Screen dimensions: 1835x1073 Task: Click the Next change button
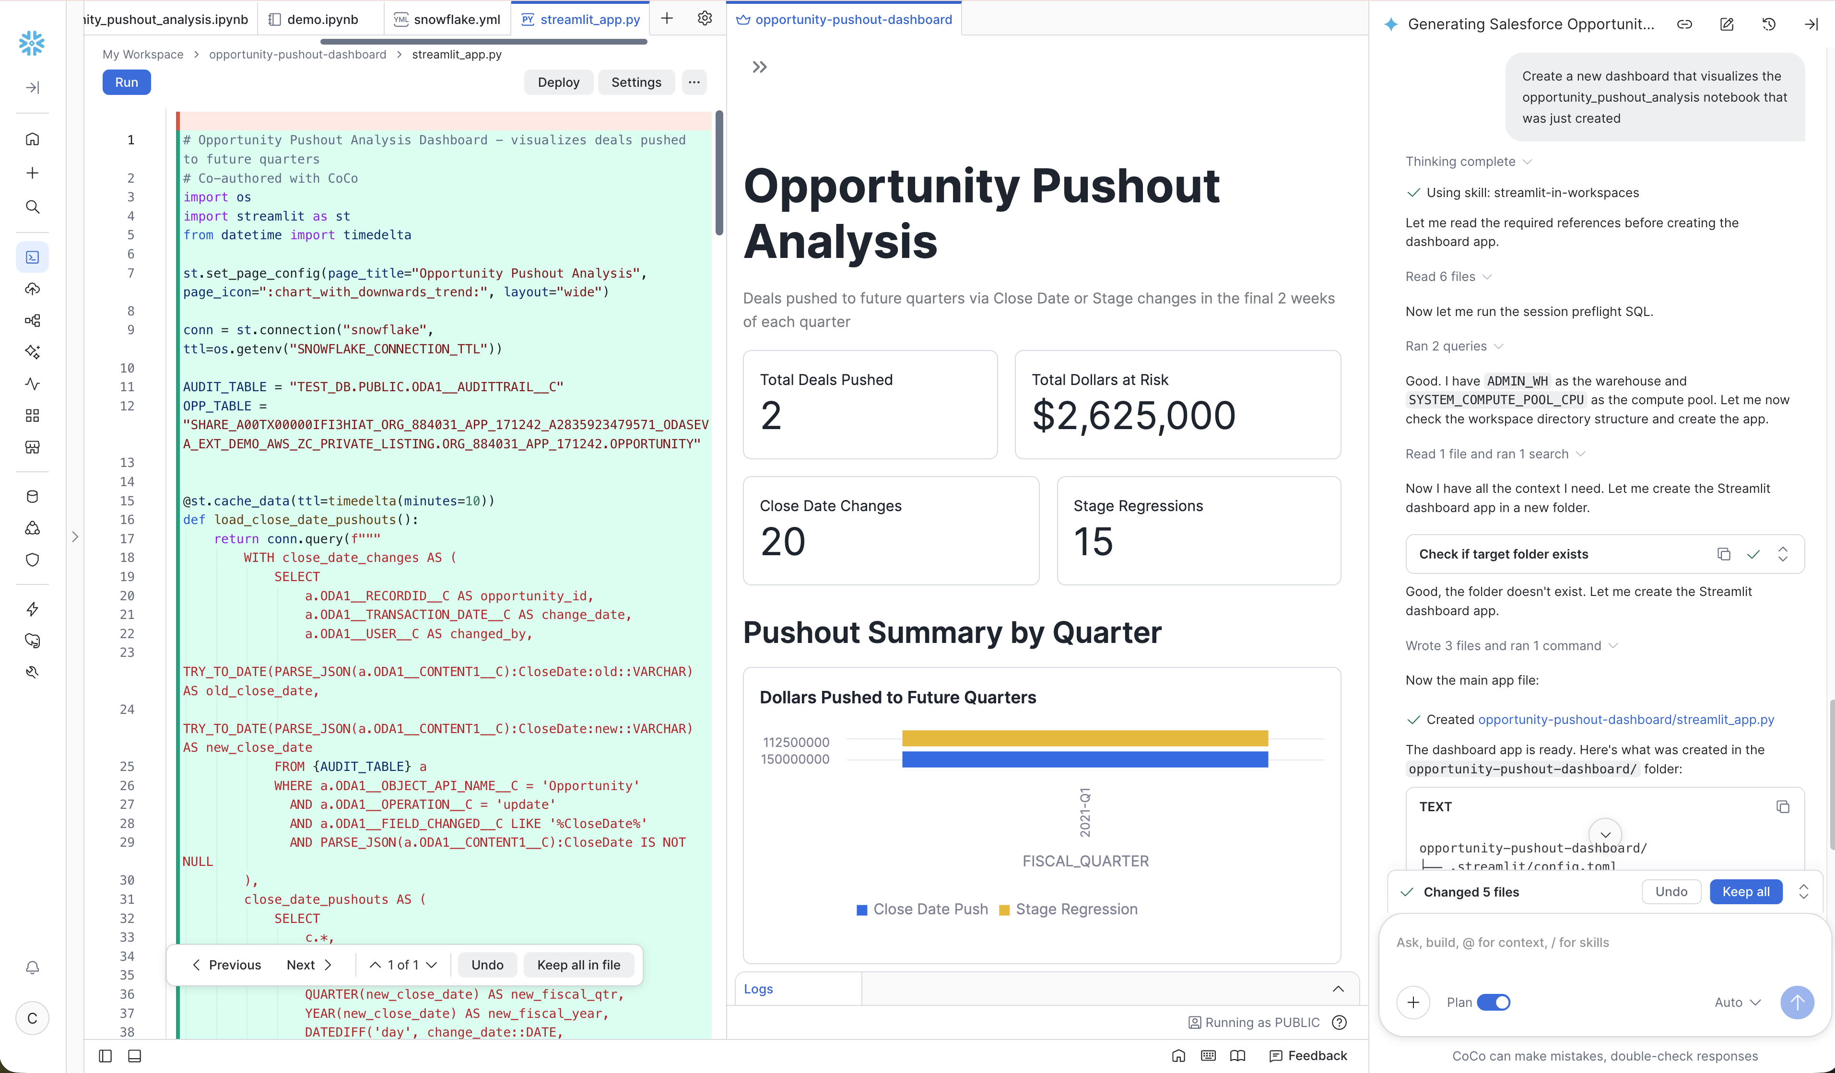pyautogui.click(x=309, y=965)
